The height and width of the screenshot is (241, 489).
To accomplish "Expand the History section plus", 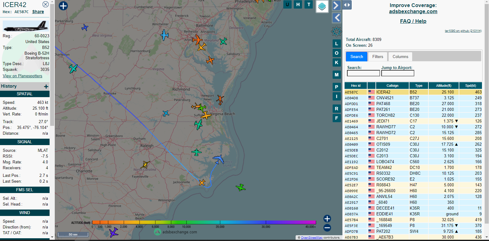I will click(x=46, y=86).
